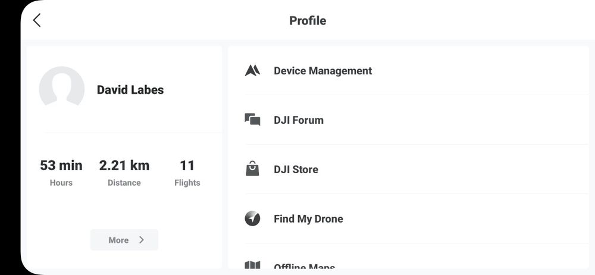Open Device Management menu entry
This screenshot has height=275, width=595.
(408, 71)
